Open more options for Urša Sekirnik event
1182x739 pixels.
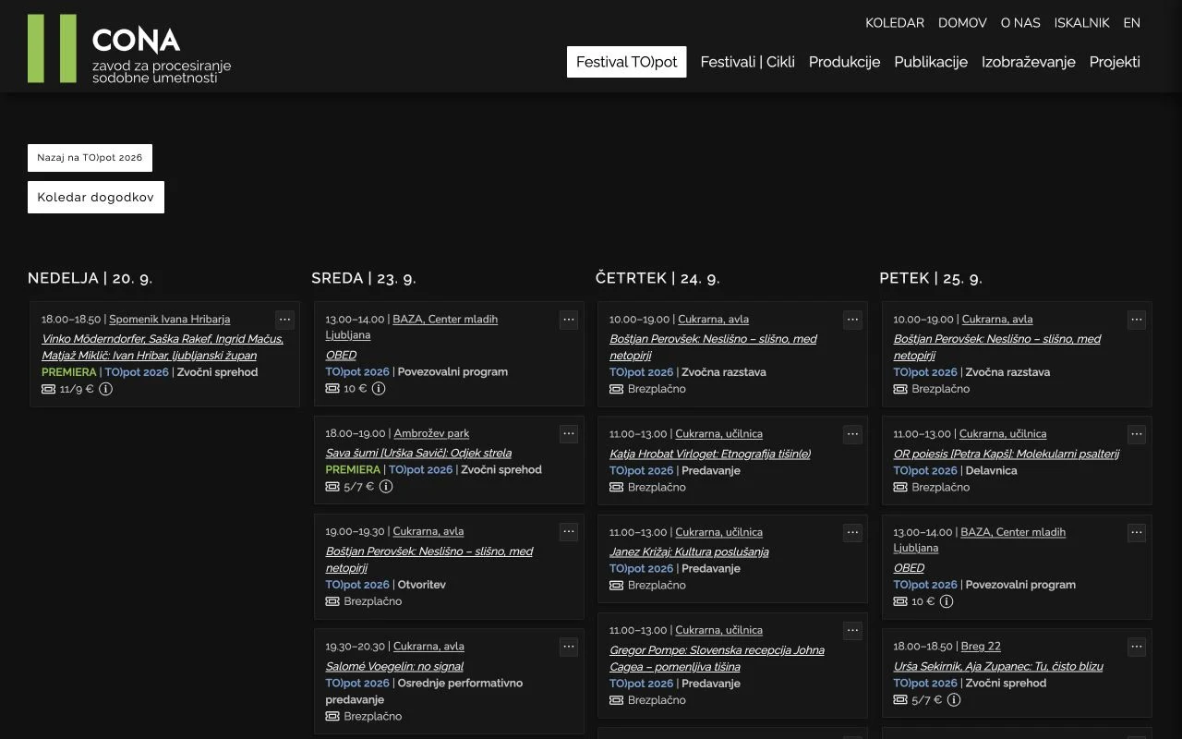[x=1137, y=647]
